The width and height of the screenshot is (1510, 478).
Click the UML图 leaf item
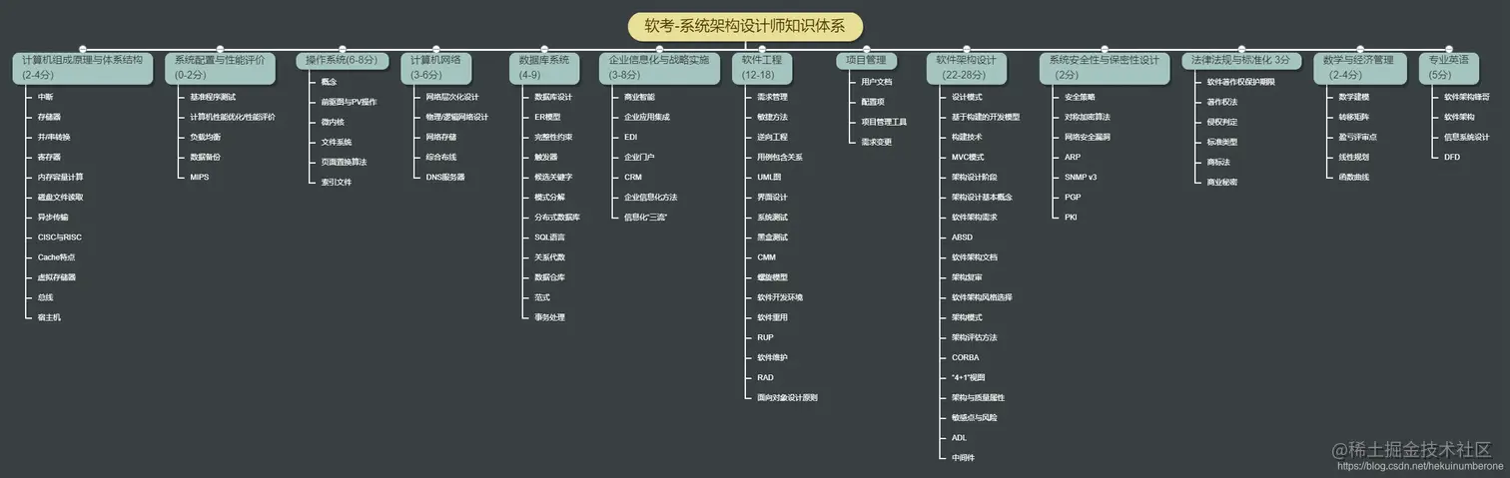769,177
